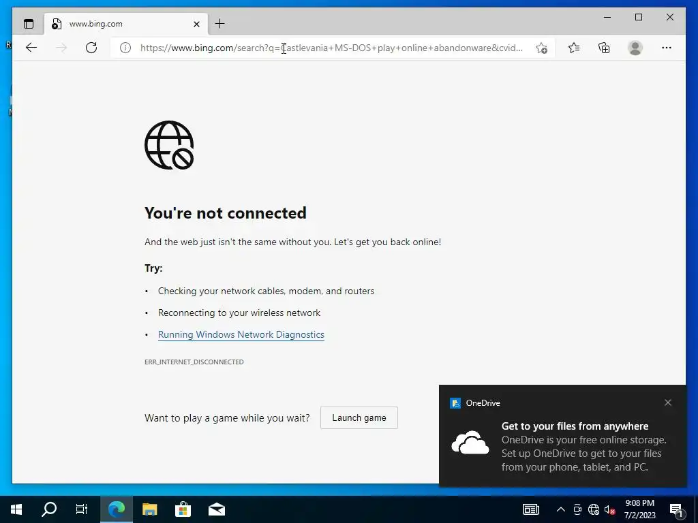View site information icon in address bar
This screenshot has width=698, height=523.
(x=125, y=48)
